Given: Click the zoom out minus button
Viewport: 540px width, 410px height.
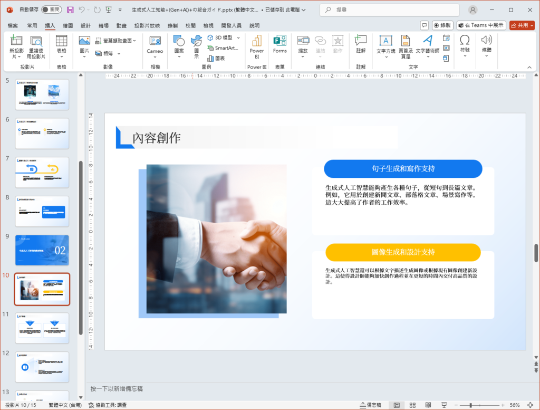Looking at the screenshot, I should point(456,405).
